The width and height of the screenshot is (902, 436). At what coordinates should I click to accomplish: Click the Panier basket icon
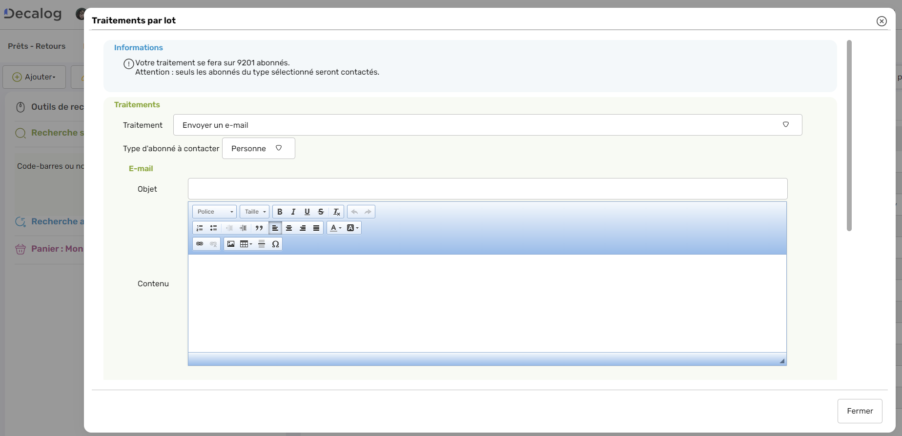coord(20,249)
